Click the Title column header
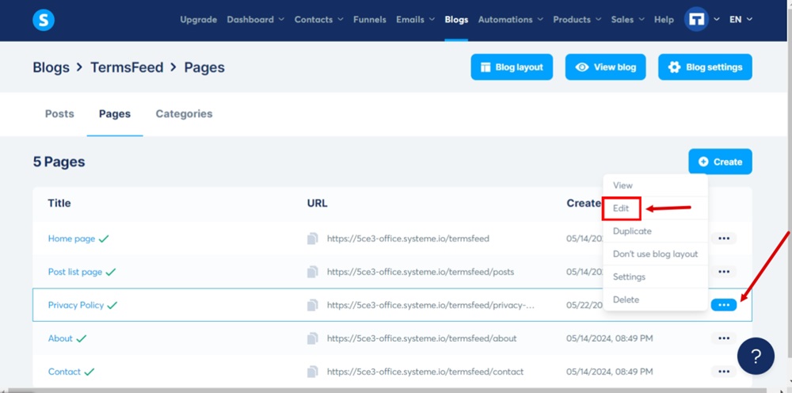This screenshot has height=393, width=792. (59, 203)
